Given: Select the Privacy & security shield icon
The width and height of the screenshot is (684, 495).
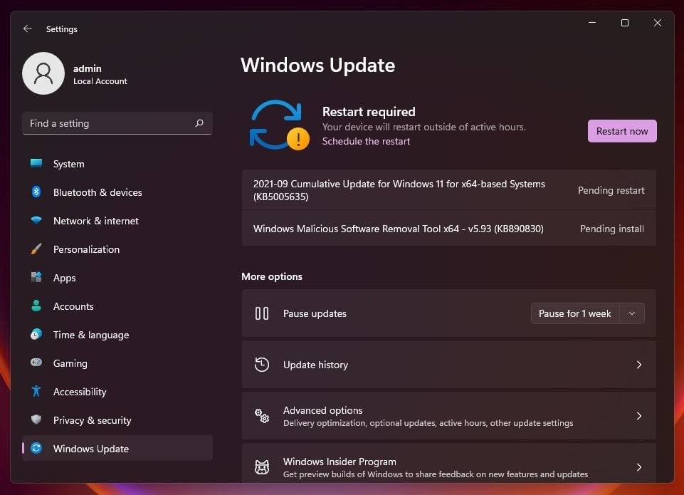Looking at the screenshot, I should [x=37, y=420].
